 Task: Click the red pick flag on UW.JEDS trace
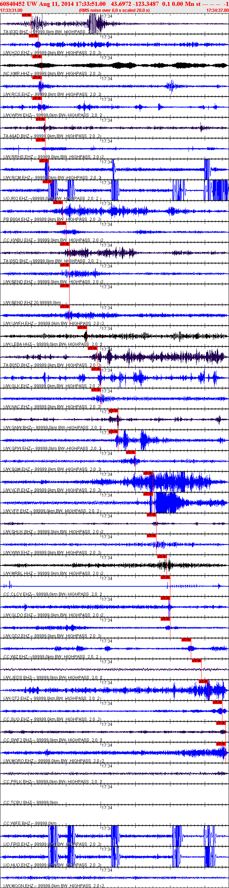pyautogui.click(x=196, y=661)
